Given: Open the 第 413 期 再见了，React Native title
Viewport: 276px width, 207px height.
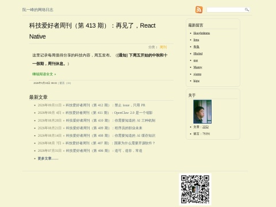Looking at the screenshot, I should (x=92, y=31).
